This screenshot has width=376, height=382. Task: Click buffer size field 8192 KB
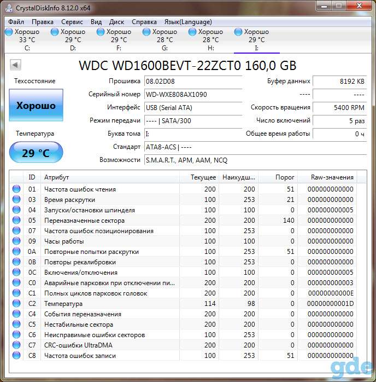point(340,82)
